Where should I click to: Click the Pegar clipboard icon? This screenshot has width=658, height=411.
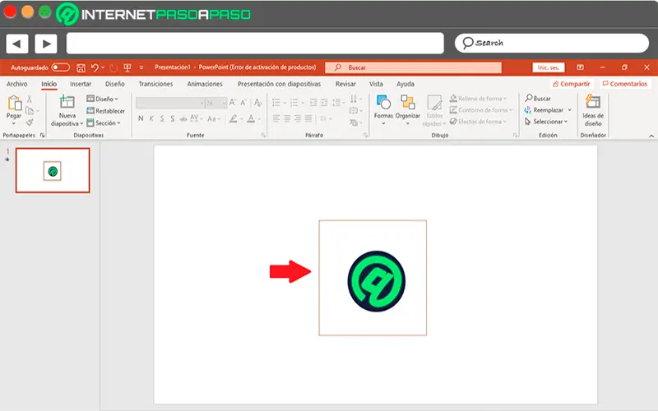pos(14,104)
